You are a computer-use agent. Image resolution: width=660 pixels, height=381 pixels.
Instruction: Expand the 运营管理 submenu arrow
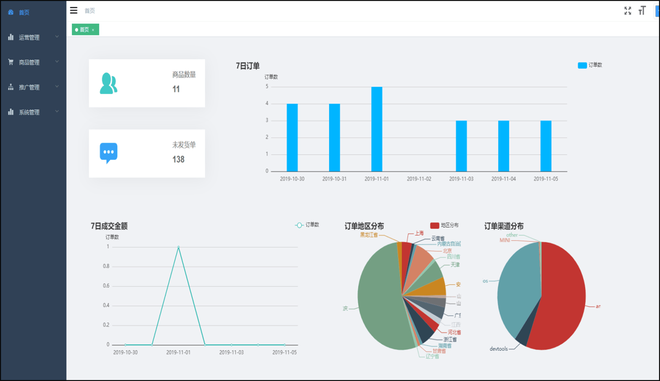(x=57, y=37)
